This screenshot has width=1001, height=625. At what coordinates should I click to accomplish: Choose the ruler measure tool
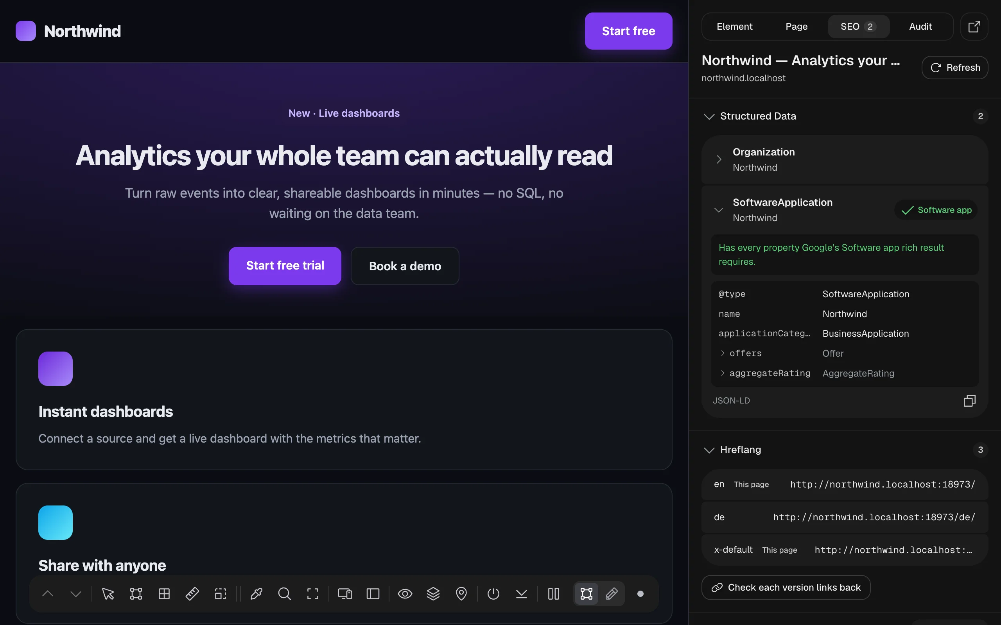click(192, 594)
